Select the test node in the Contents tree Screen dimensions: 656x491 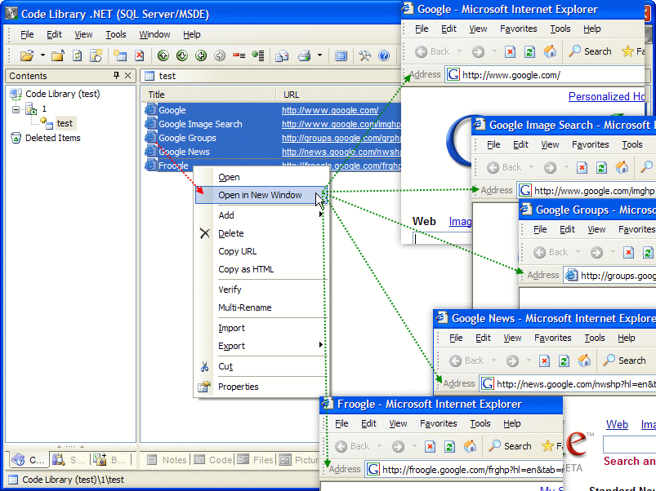(x=65, y=124)
